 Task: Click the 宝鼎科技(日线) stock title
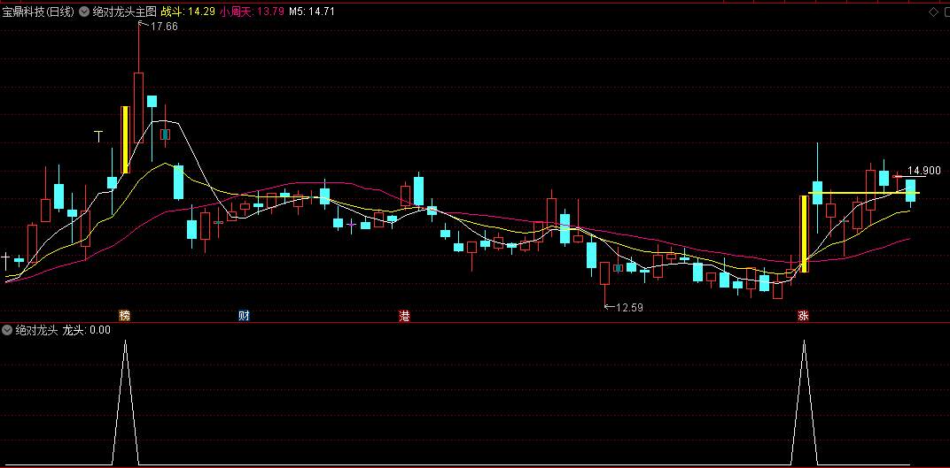[39, 12]
